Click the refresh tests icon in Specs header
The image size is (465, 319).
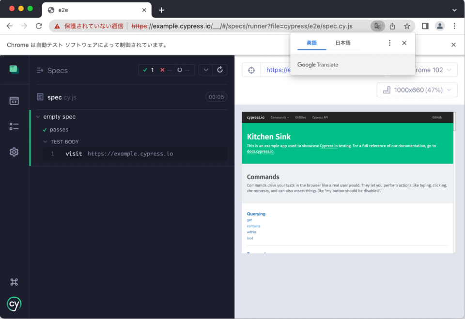[220, 70]
